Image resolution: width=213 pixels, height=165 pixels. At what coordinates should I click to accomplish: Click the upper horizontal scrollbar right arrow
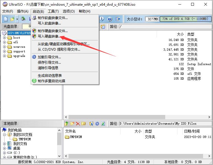pyautogui.click(x=209, y=117)
